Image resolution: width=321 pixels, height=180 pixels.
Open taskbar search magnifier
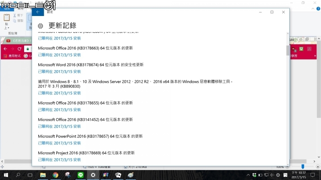coord(18,175)
